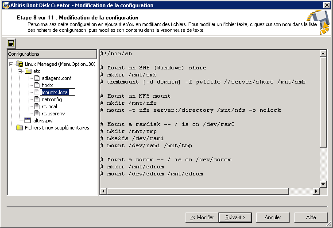Click the etc folder icon
This screenshot has height=228, width=333.
click(28, 71)
